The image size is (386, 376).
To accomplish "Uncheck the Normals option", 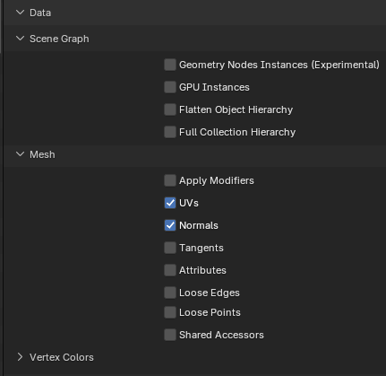I will (170, 225).
